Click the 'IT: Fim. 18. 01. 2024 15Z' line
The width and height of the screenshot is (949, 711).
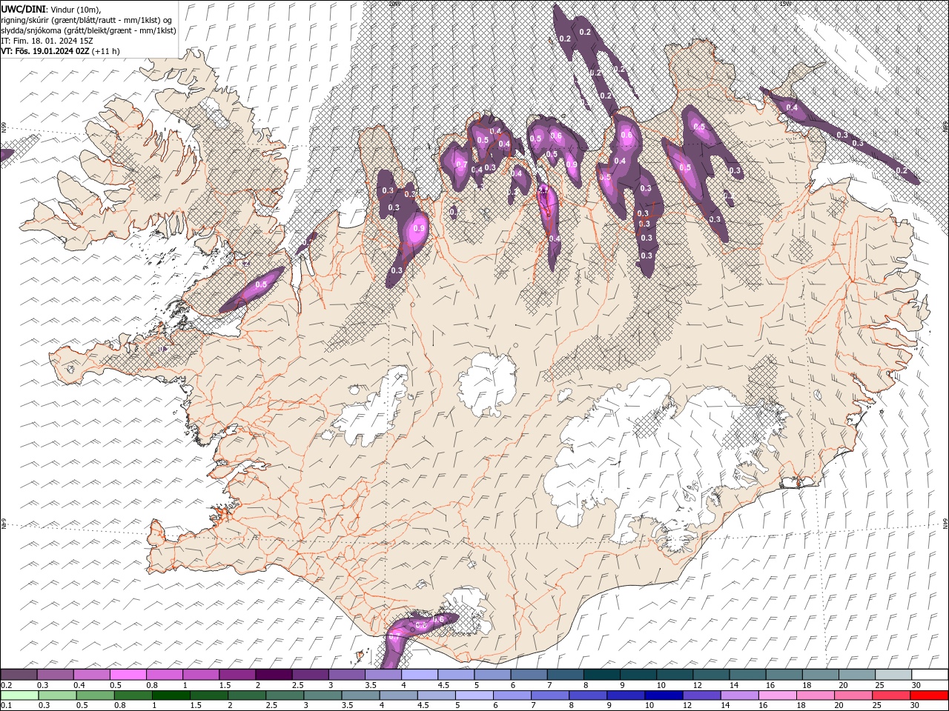click(47, 40)
